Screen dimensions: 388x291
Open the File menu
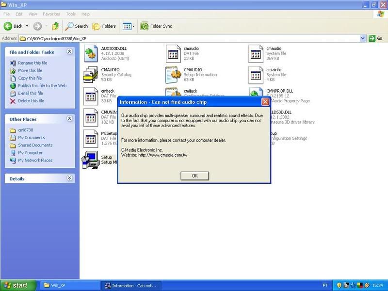7,14
